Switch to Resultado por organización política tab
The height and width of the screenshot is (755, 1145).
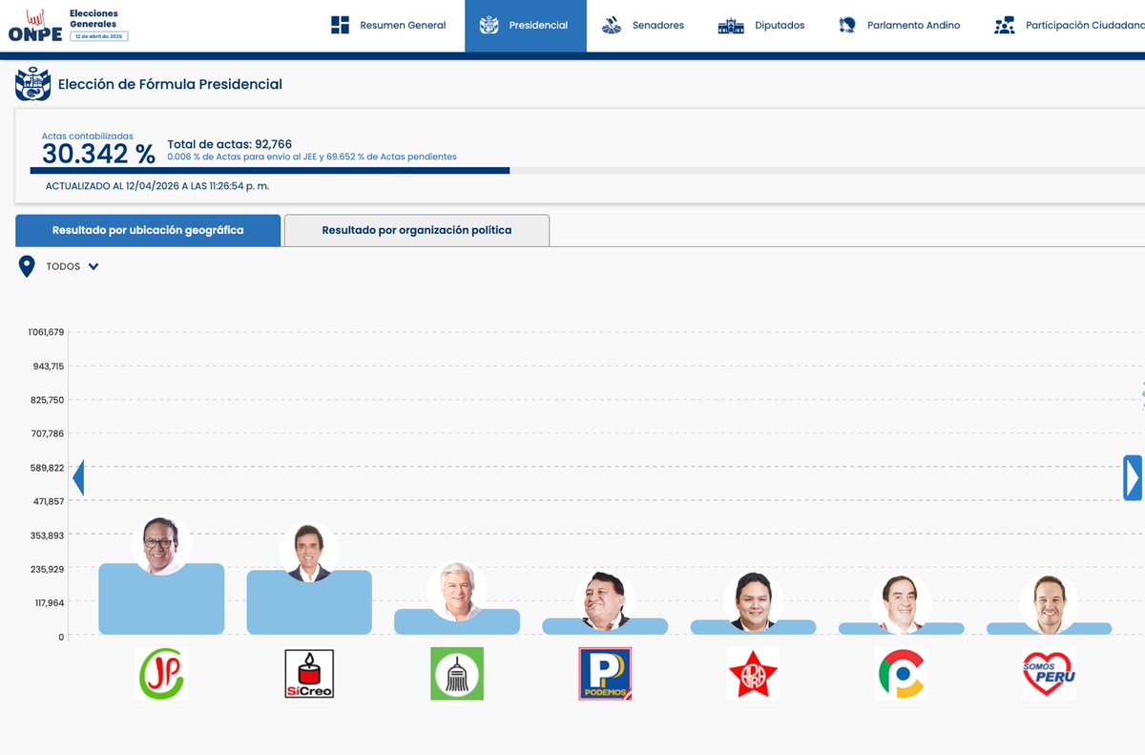(417, 230)
